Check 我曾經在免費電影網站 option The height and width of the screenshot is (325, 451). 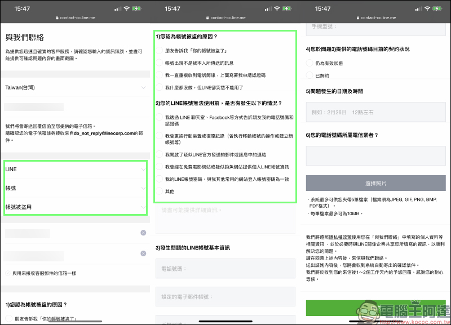pyautogui.click(x=160, y=167)
